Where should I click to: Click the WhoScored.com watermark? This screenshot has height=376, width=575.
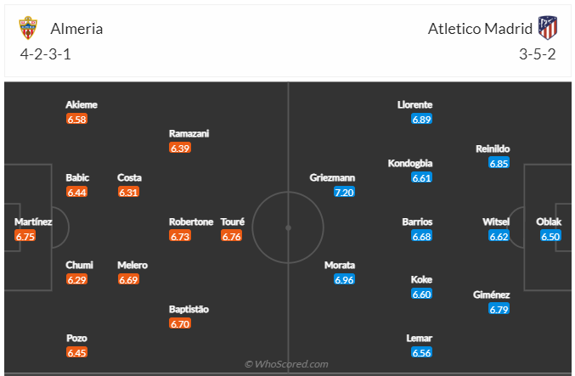[287, 364]
